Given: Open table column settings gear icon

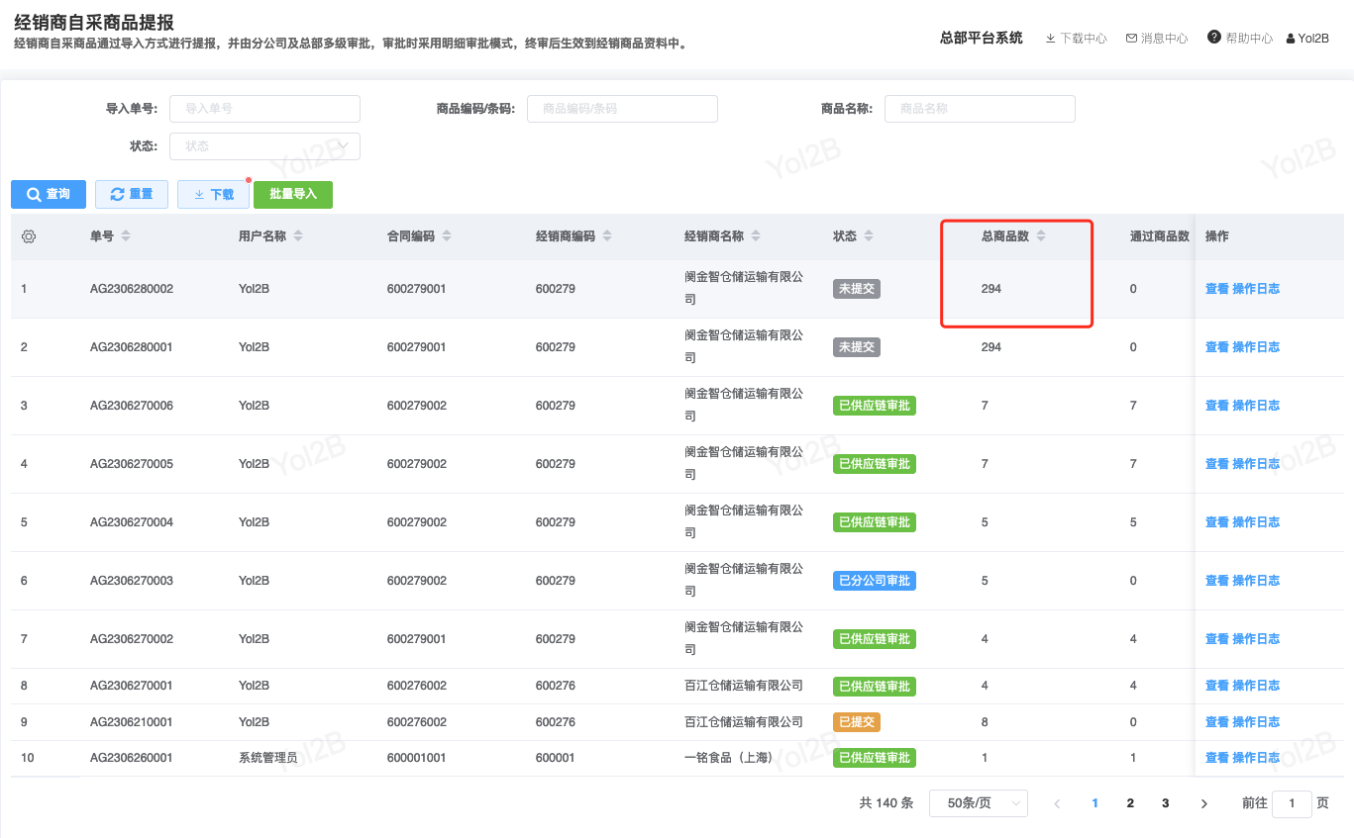Looking at the screenshot, I should [29, 236].
